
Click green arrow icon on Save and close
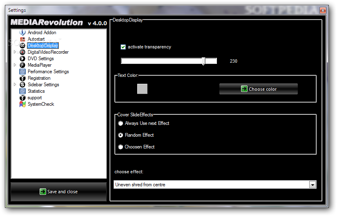[x=43, y=192]
